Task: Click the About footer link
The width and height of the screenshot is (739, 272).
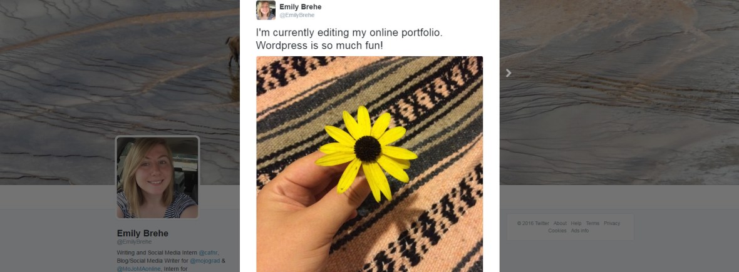Action: click(x=560, y=223)
